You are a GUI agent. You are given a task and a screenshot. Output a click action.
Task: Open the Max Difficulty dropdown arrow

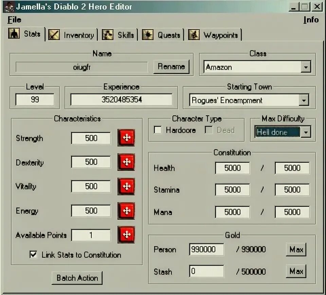click(306, 132)
